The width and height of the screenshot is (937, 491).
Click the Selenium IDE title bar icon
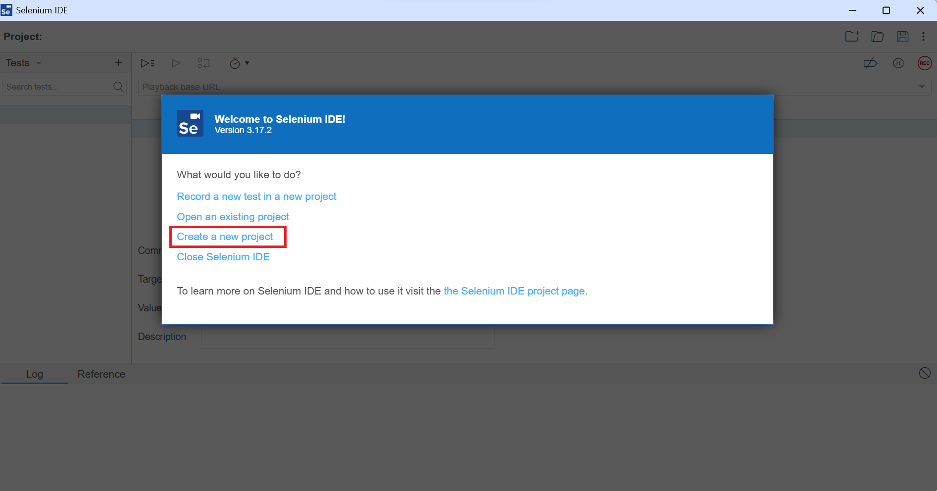click(x=6, y=10)
